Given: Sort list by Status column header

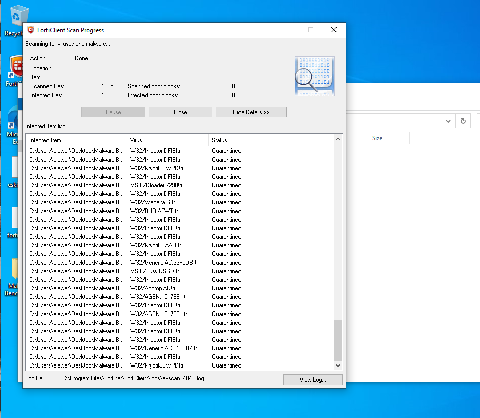Looking at the screenshot, I should click(233, 140).
